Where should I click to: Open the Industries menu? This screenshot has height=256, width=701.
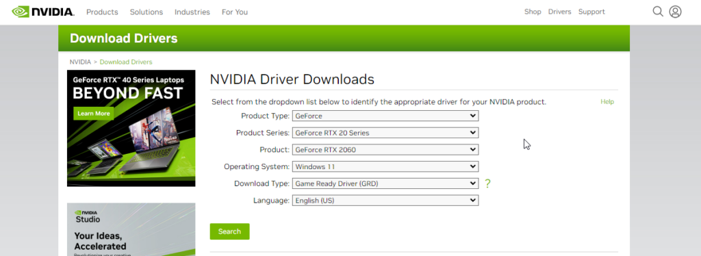(192, 12)
